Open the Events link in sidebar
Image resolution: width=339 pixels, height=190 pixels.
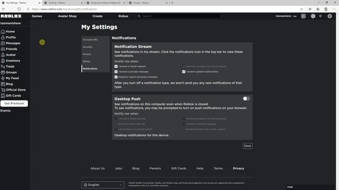5,110
